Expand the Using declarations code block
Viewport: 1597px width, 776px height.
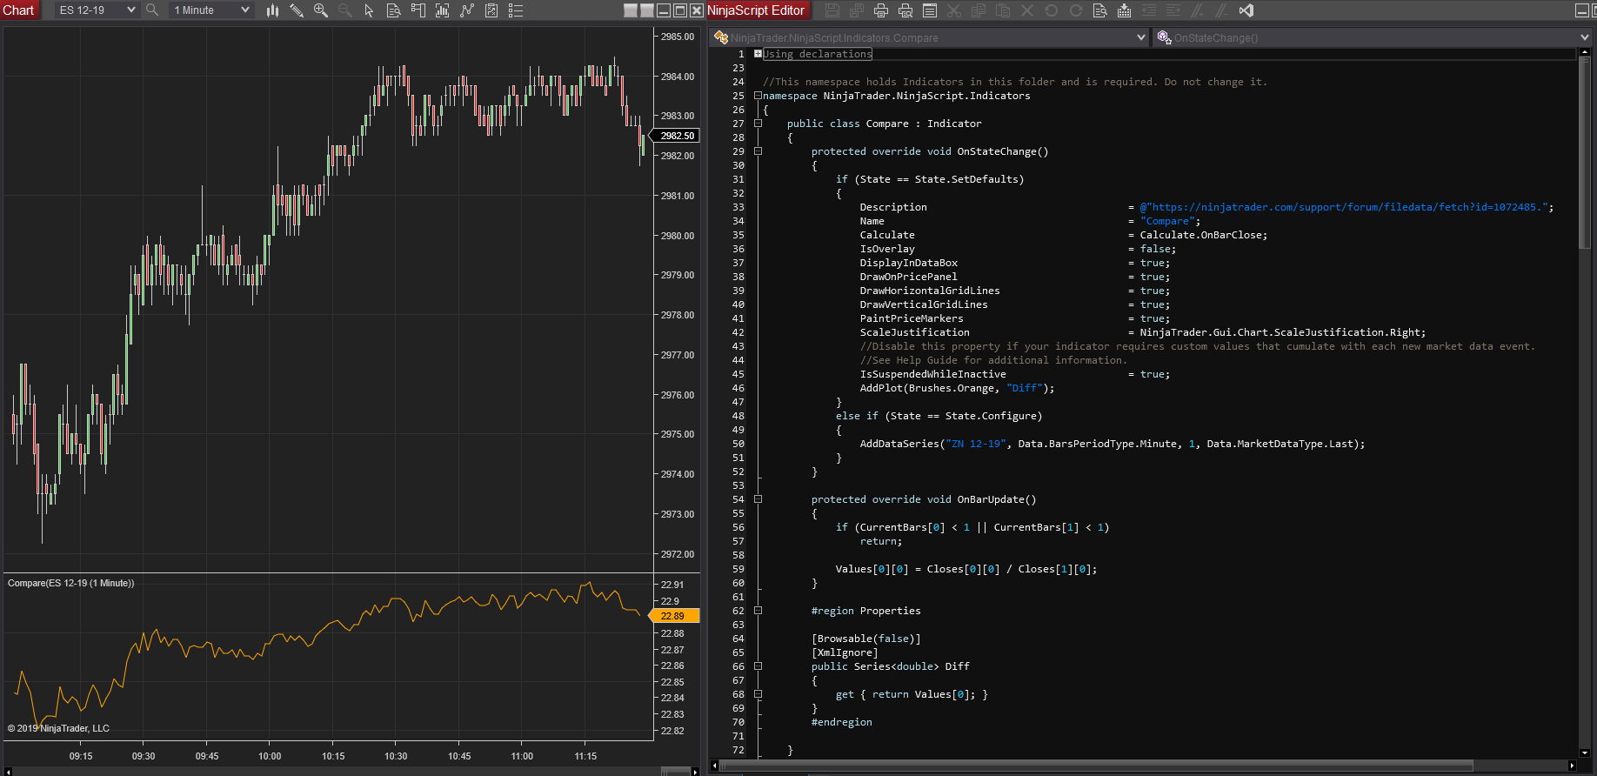coord(758,54)
